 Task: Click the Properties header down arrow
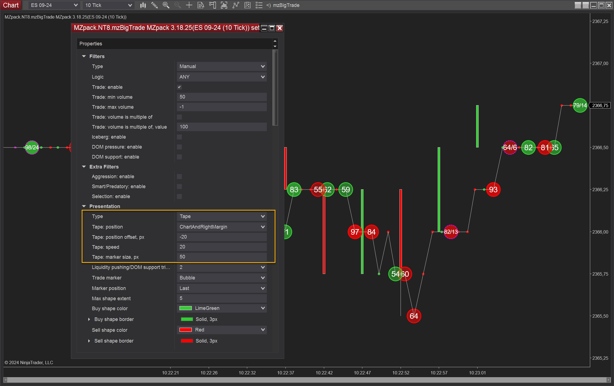275,46
